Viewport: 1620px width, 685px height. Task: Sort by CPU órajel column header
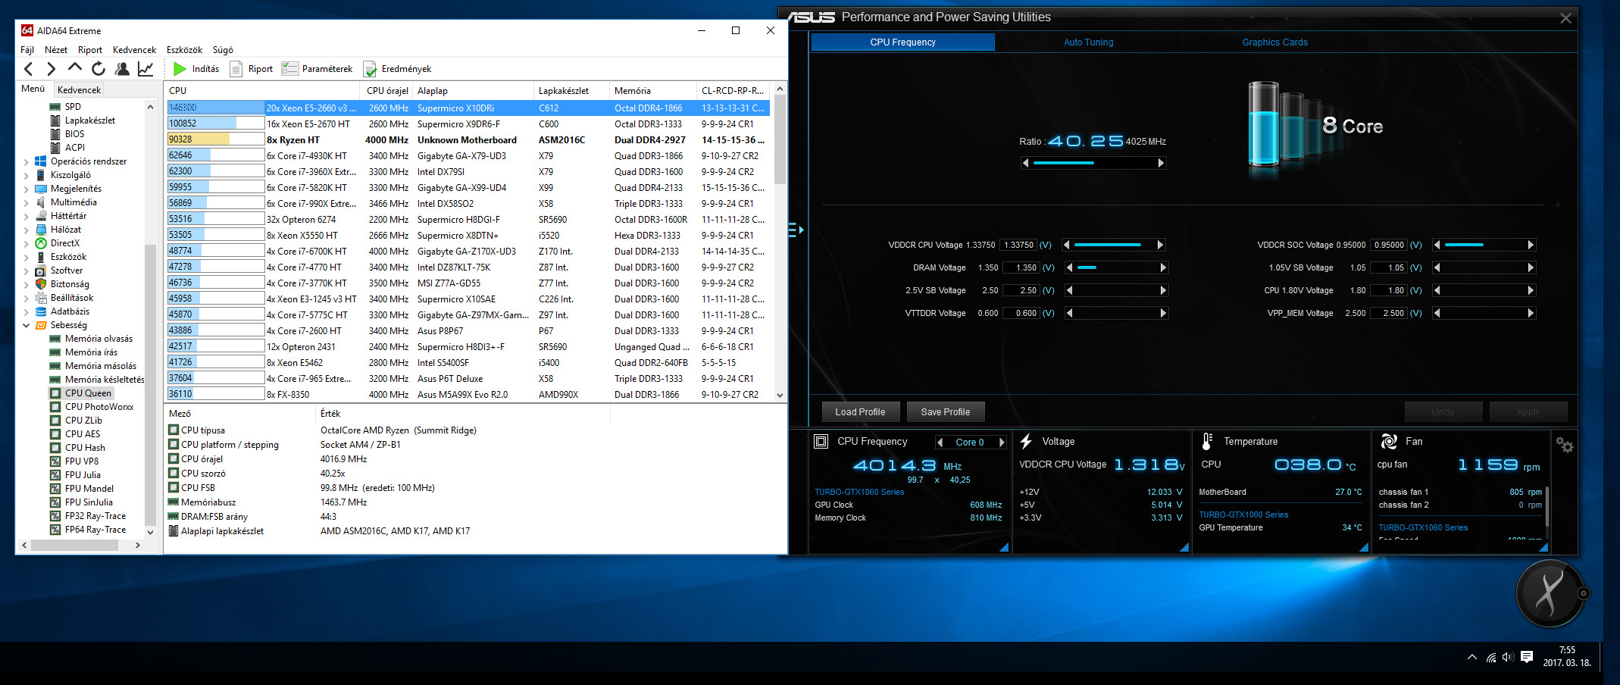click(387, 90)
